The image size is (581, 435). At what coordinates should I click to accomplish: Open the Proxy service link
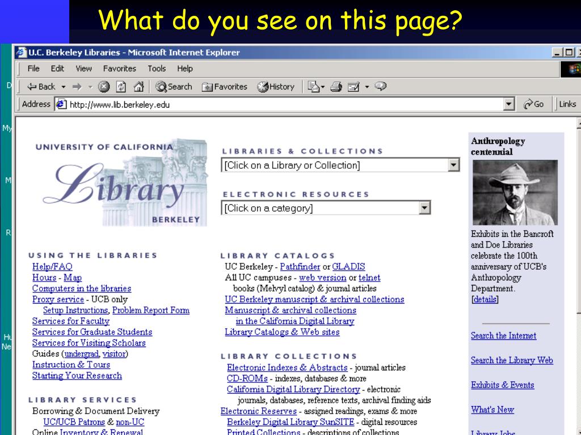click(x=58, y=299)
